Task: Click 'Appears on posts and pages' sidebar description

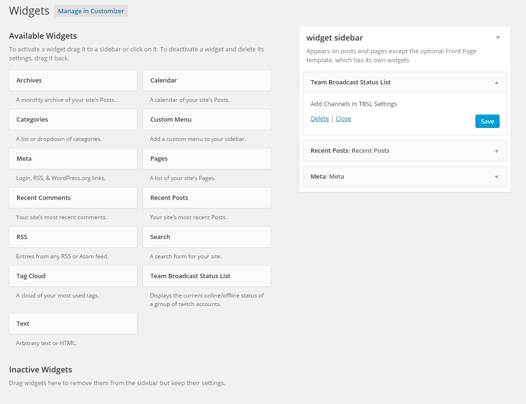Action: (x=391, y=56)
